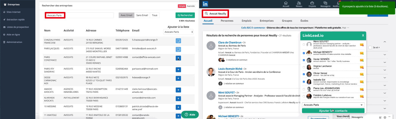Tick the 3e et + filter checkbox
The height and width of the screenshot is (119, 396).
pyautogui.click(x=370, y=47)
